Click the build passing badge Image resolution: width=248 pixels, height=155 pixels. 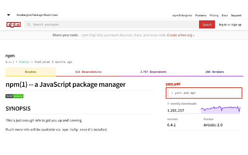click(14, 96)
